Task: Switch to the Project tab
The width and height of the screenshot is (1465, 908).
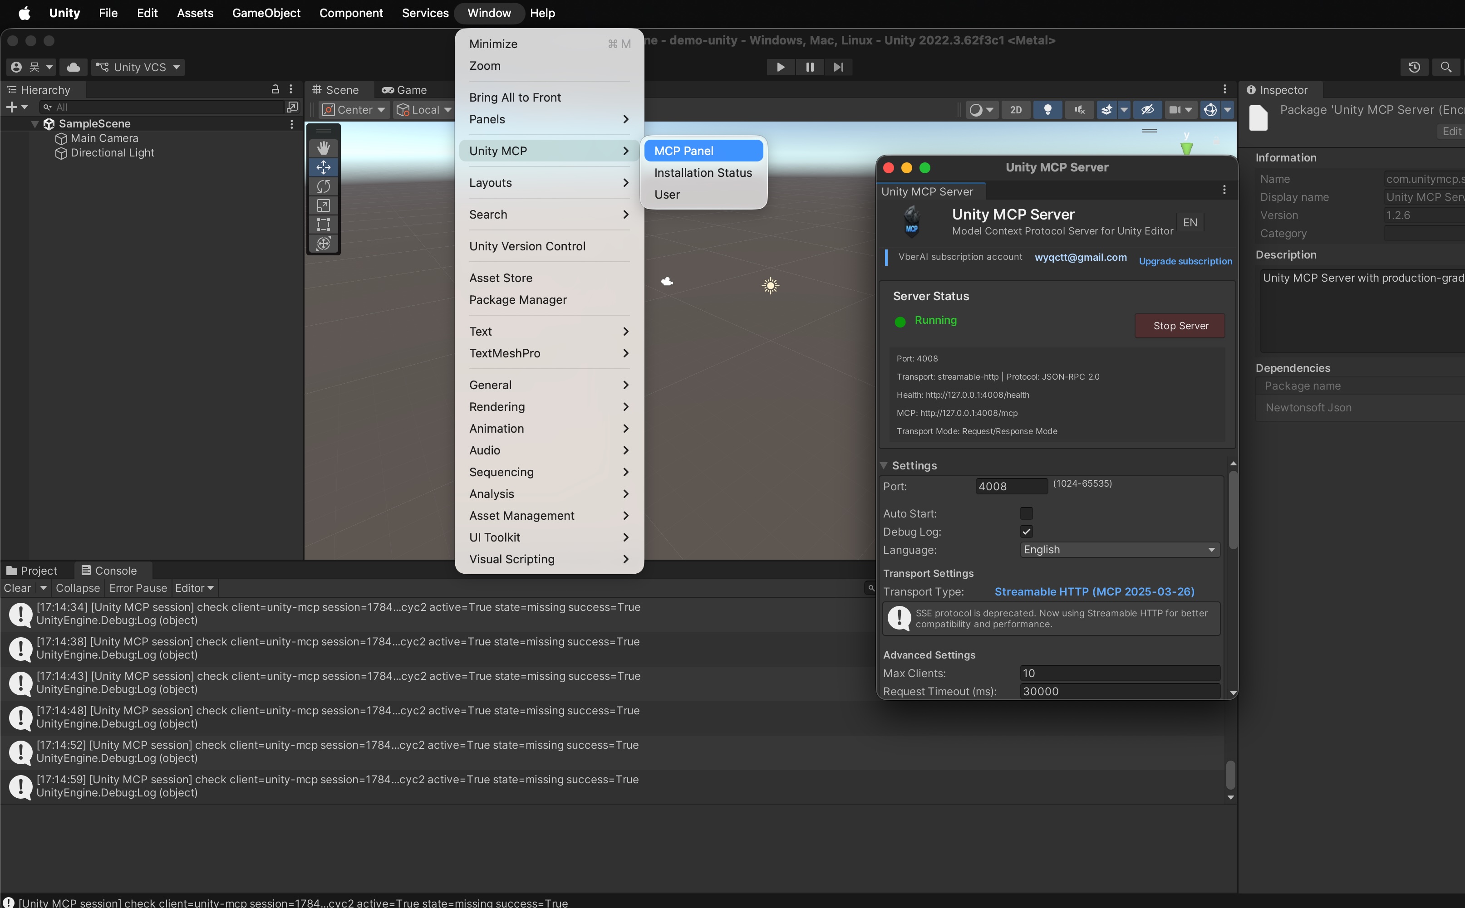Action: [32, 571]
